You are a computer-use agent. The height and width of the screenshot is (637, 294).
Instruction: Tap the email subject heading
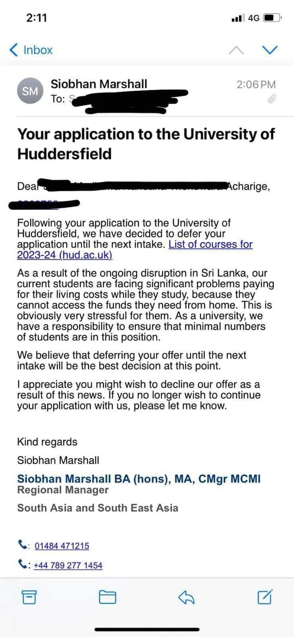pyautogui.click(x=146, y=144)
